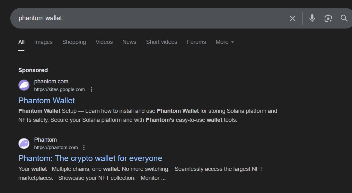Image resolution: width=352 pixels, height=193 pixels.
Task: Switch to the Images tab
Action: click(x=43, y=42)
